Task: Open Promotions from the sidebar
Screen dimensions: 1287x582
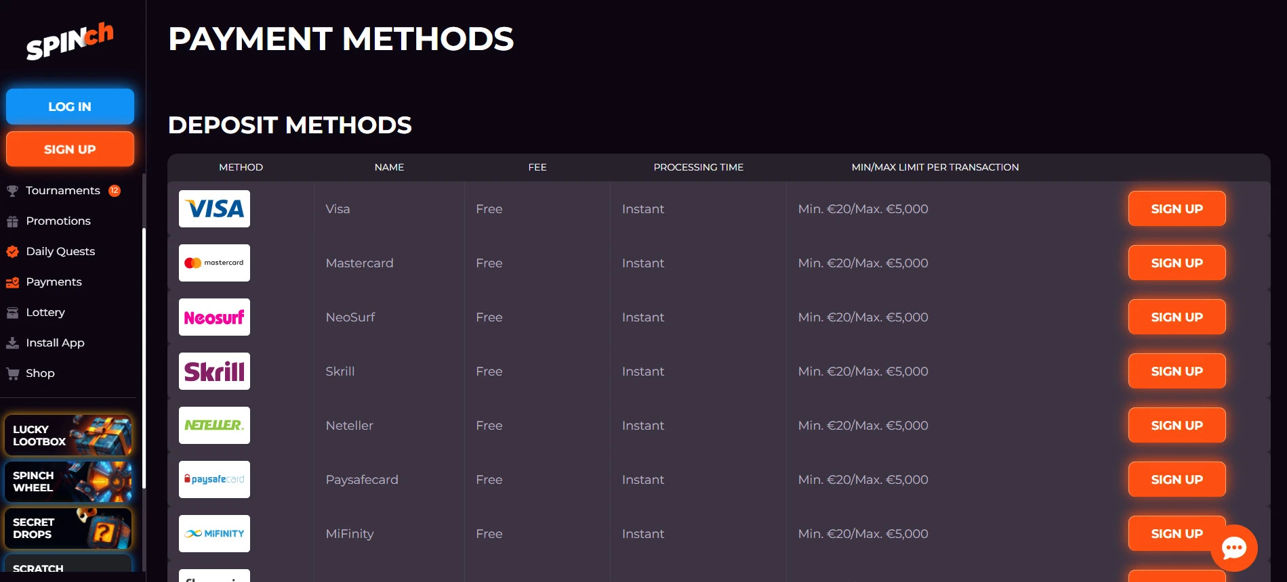Action: pyautogui.click(x=58, y=221)
